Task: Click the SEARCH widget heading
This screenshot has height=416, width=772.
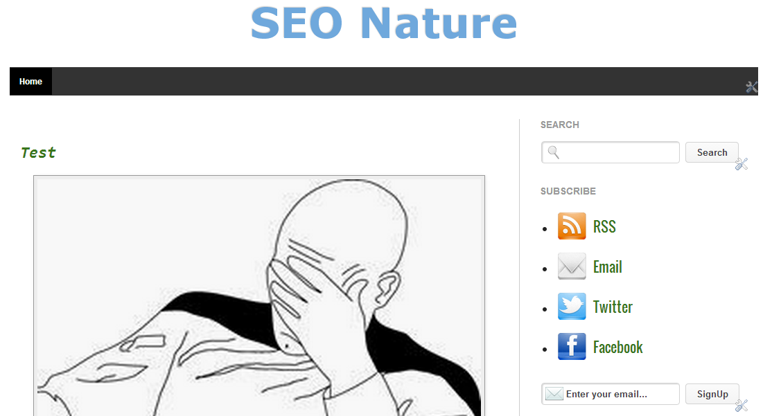Action: point(560,125)
